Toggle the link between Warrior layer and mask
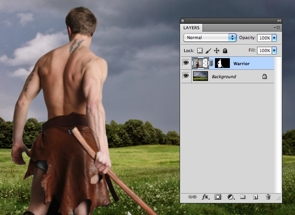The image size is (295, 215). [x=211, y=63]
